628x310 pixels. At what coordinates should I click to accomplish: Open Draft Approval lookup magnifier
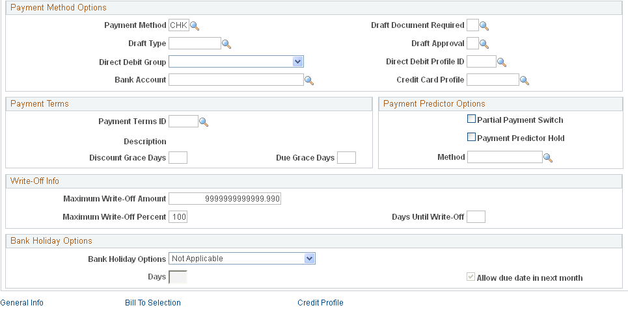click(x=484, y=44)
